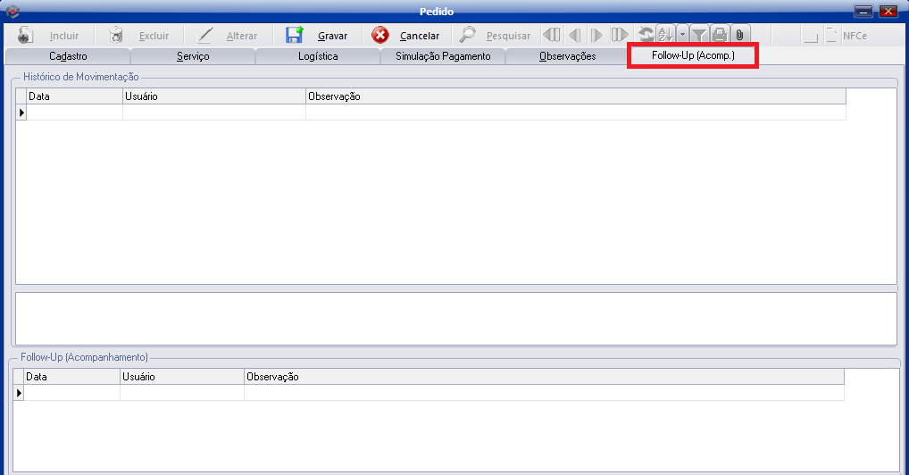Jump to last record arrow
Image resolution: width=909 pixels, height=475 pixels.
[620, 36]
